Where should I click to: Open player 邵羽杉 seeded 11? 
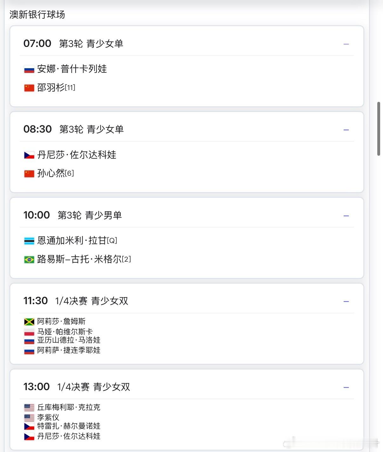coord(56,87)
